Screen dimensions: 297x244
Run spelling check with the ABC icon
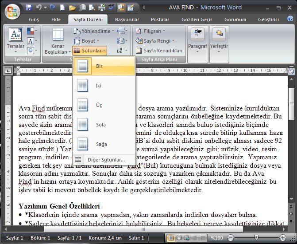coord(111,8)
